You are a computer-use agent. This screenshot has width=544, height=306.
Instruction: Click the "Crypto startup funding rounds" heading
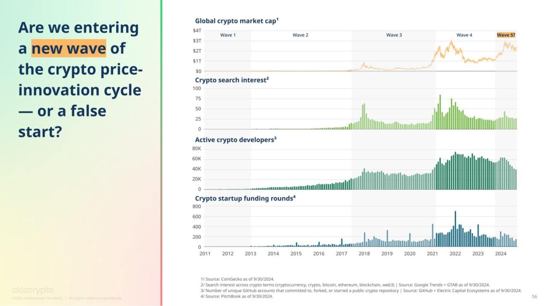(245, 198)
